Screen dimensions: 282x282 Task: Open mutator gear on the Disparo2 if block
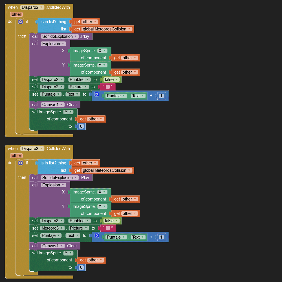pyautogui.click(x=20, y=22)
